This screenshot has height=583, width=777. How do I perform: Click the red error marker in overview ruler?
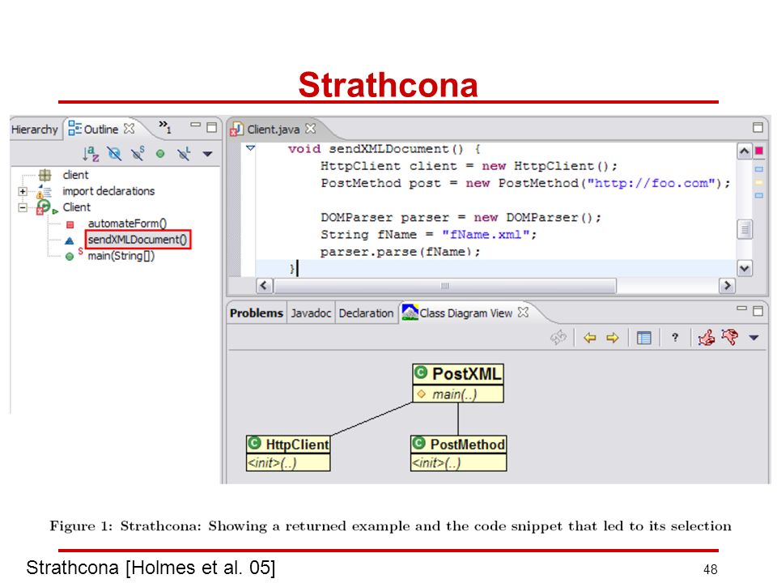coord(758,151)
